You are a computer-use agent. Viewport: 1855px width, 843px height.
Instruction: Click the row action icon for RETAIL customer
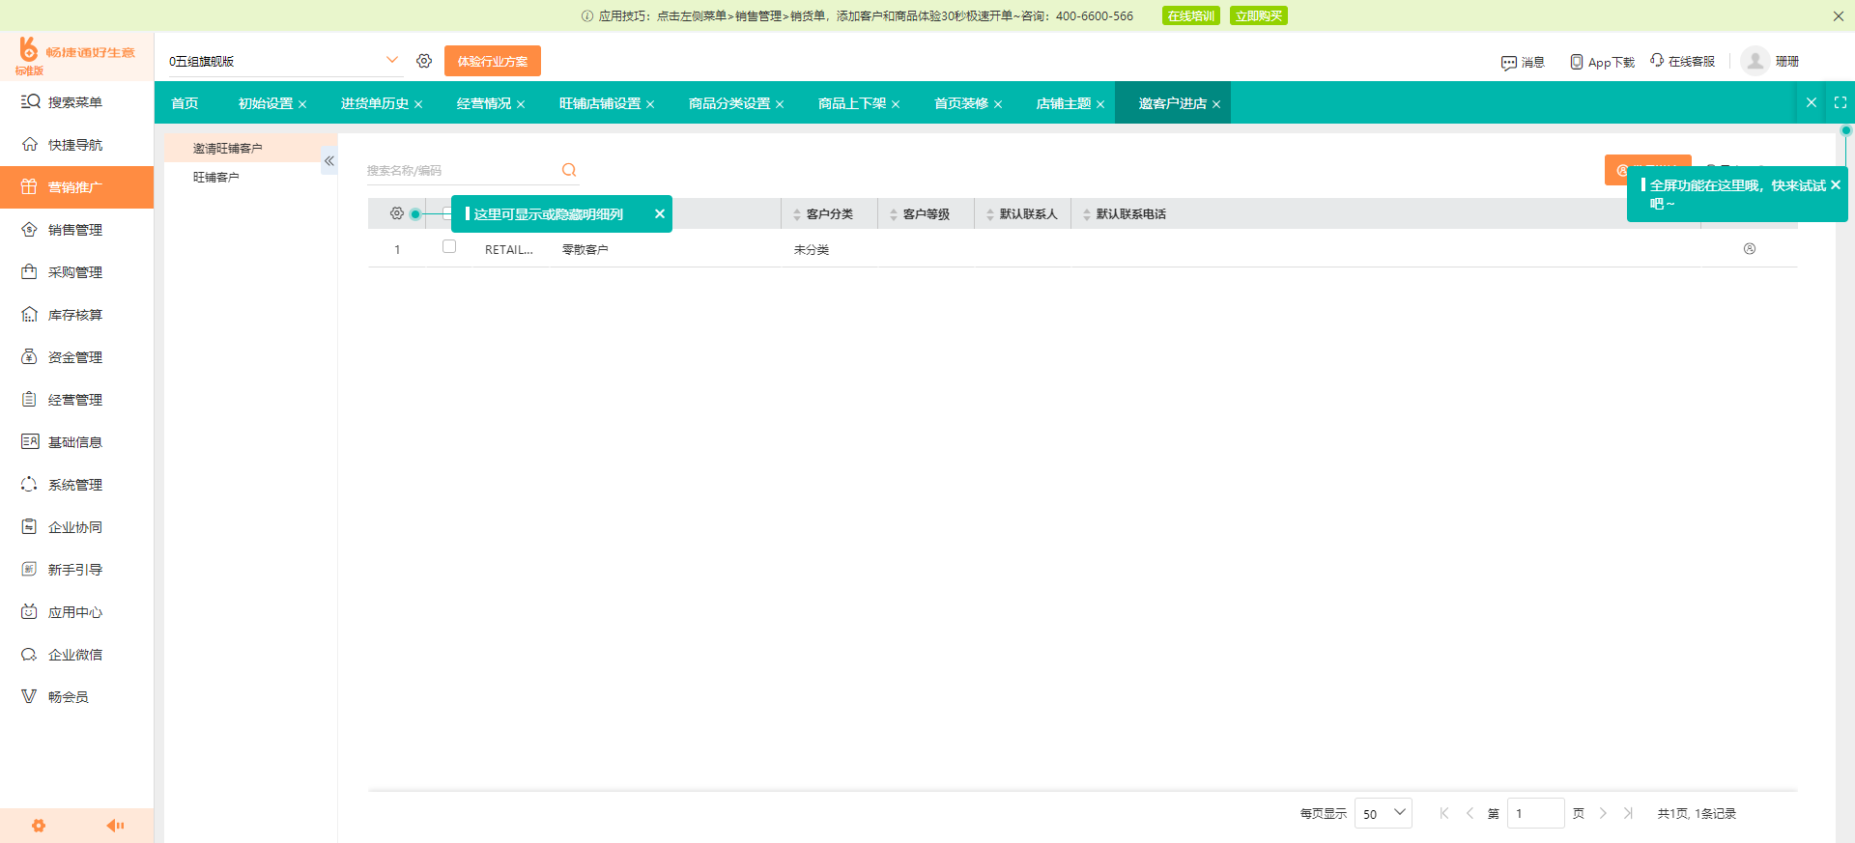[x=1750, y=249]
